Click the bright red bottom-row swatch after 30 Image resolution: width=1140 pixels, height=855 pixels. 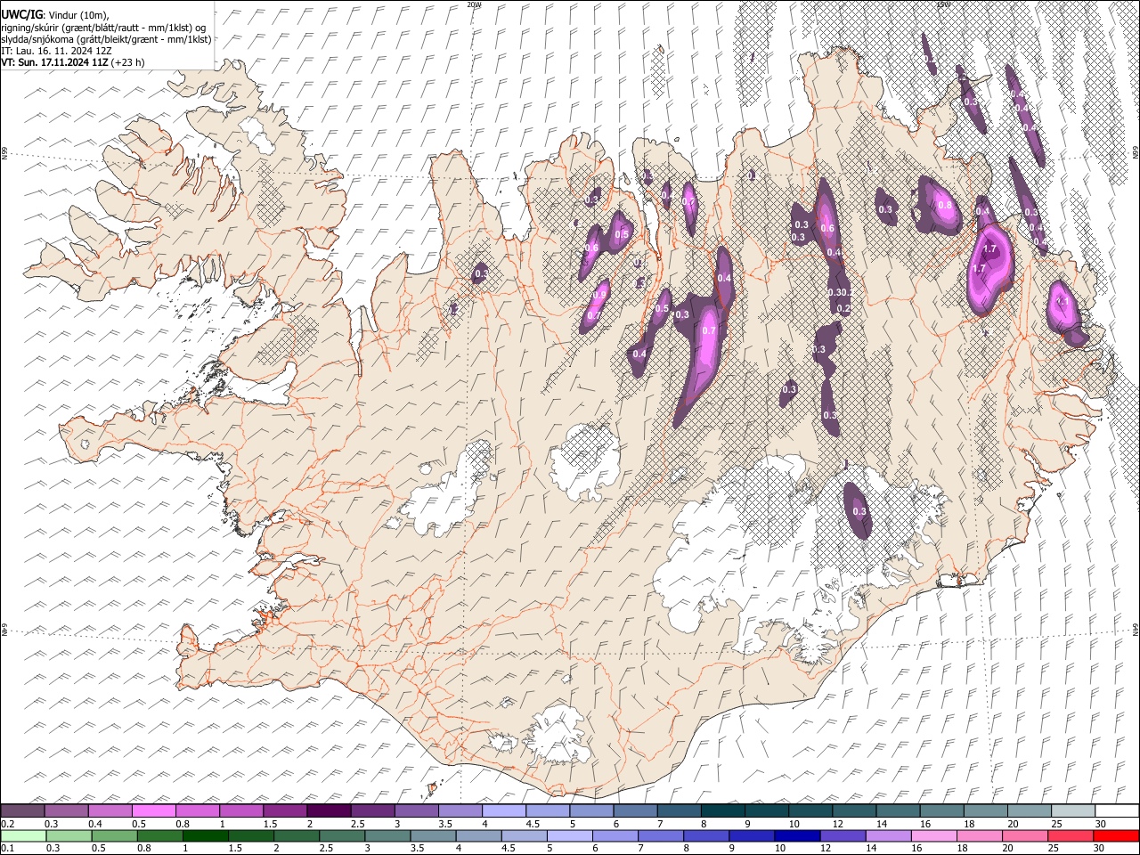click(x=1116, y=835)
